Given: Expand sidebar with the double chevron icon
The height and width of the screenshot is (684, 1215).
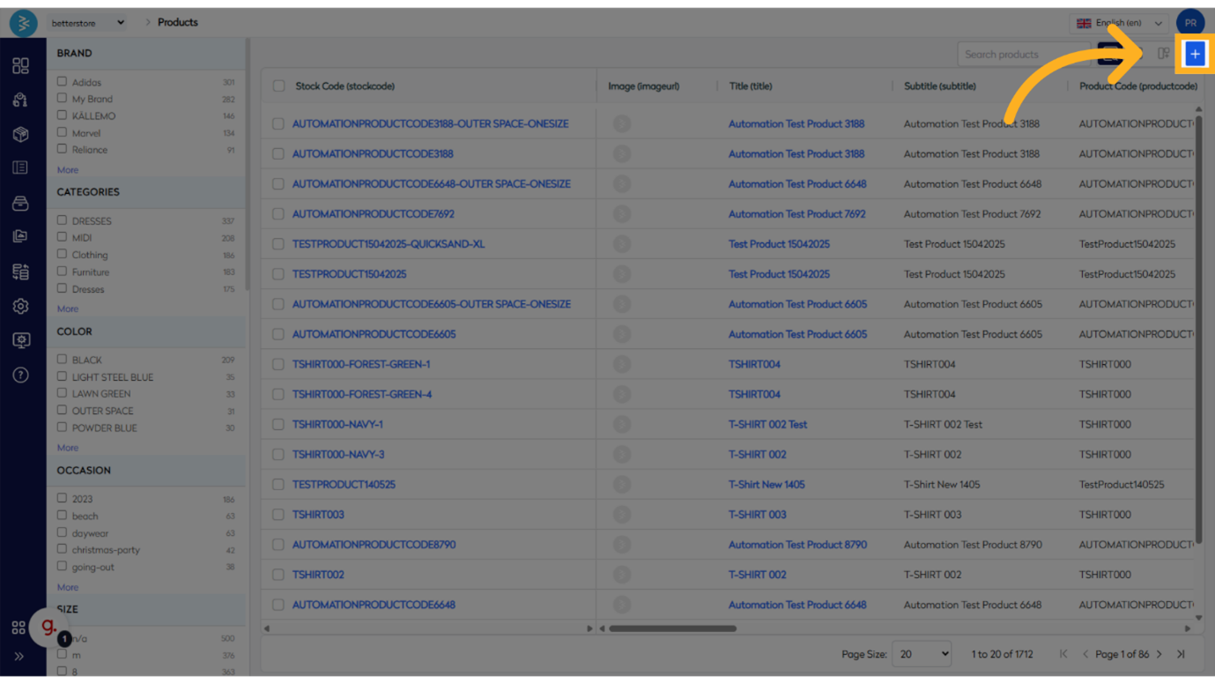Looking at the screenshot, I should click(x=19, y=656).
